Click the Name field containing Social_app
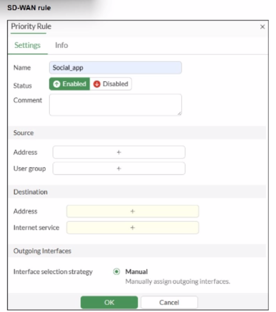Screen dimensions: 276x312 [x=115, y=68]
